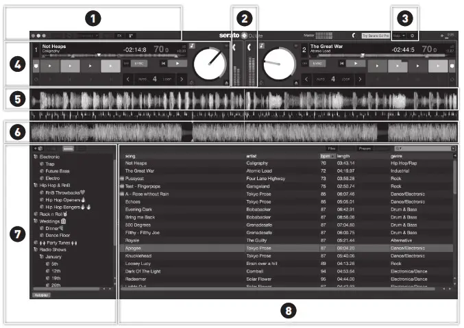The width and height of the screenshot is (464, 328).
Task: Jump to track start on deck 2
Action: tap(341, 63)
